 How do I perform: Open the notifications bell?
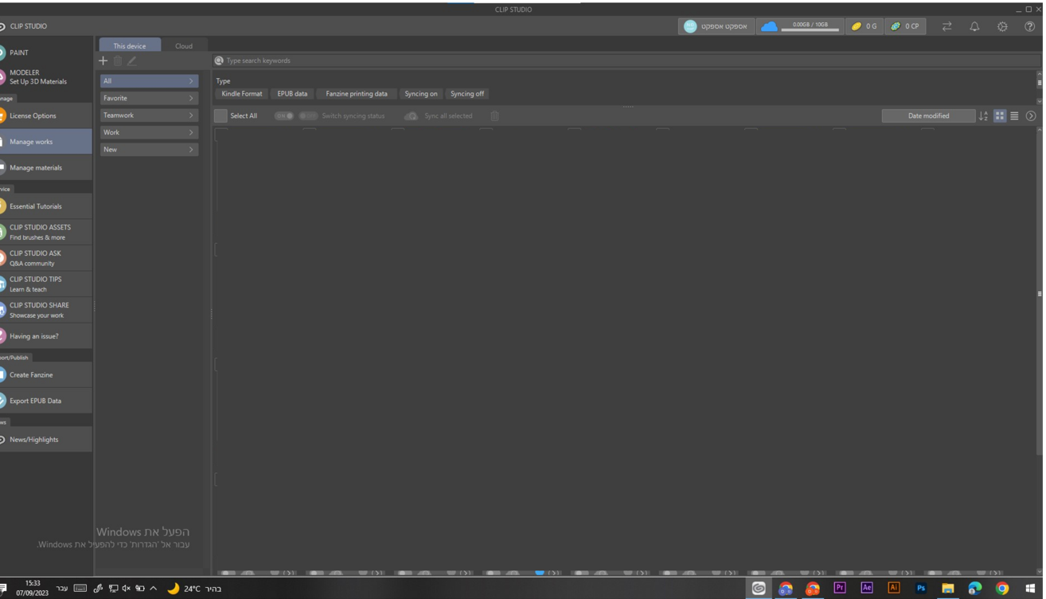pos(974,26)
